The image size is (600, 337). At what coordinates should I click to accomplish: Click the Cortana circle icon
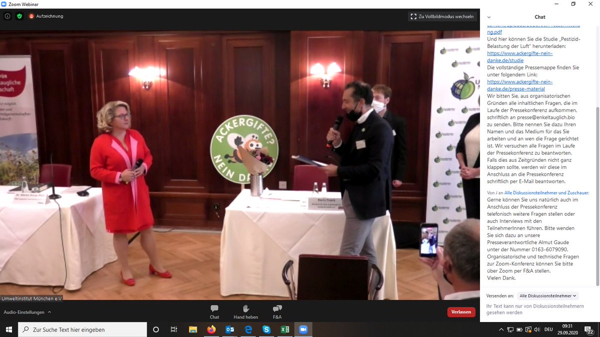(156, 330)
